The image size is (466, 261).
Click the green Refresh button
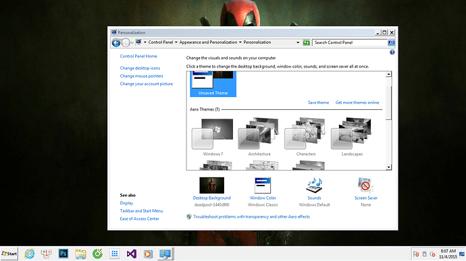[306, 42]
